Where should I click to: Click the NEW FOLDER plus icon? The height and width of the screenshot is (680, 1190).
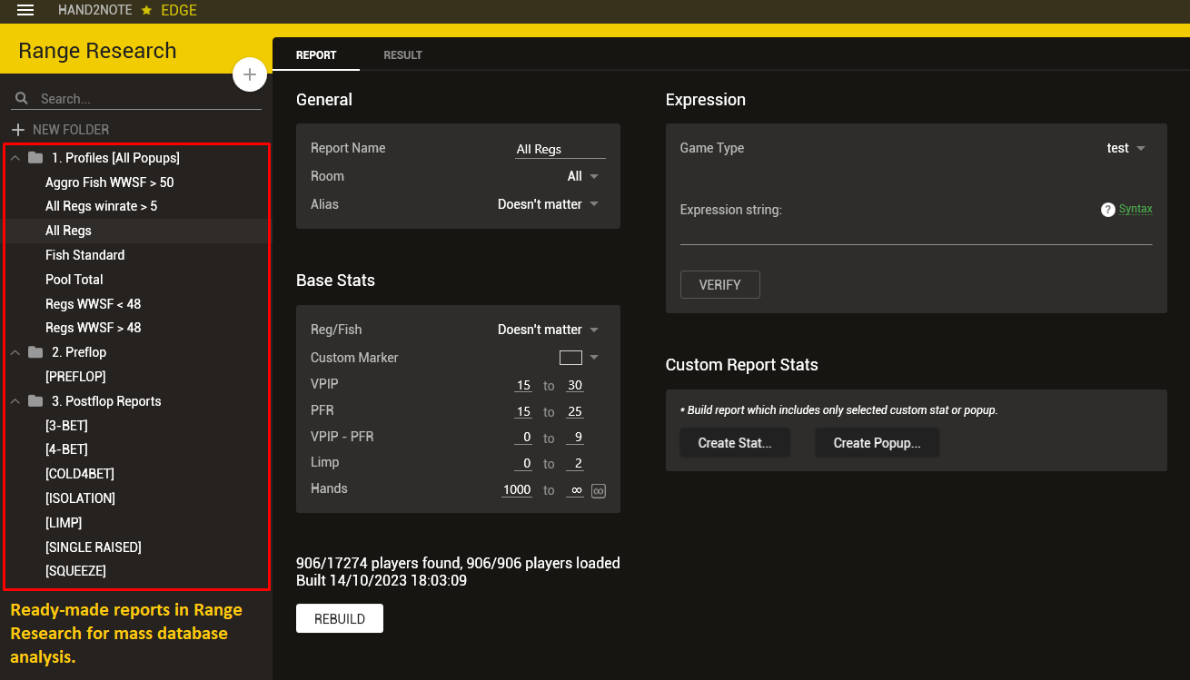(18, 130)
